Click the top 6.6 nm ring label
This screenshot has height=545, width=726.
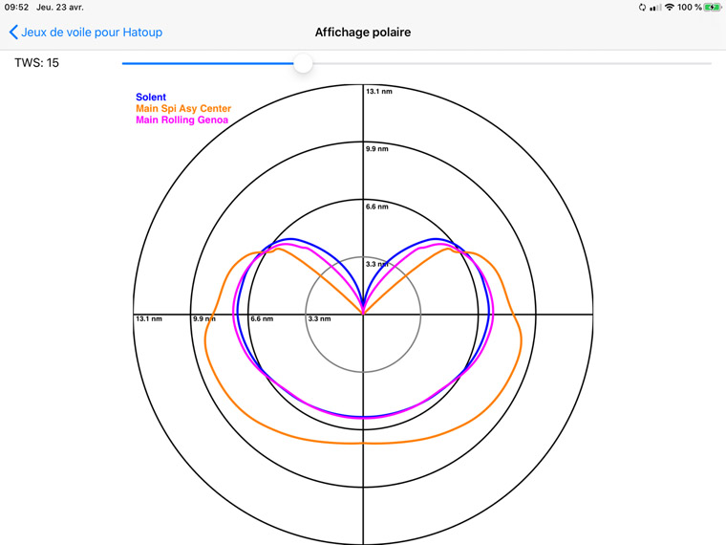click(377, 207)
